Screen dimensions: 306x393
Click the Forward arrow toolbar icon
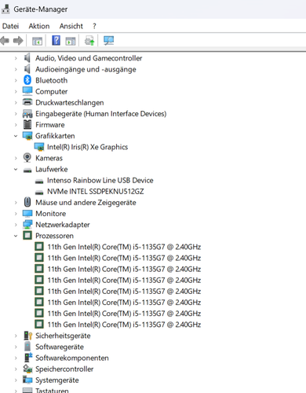coord(18,41)
